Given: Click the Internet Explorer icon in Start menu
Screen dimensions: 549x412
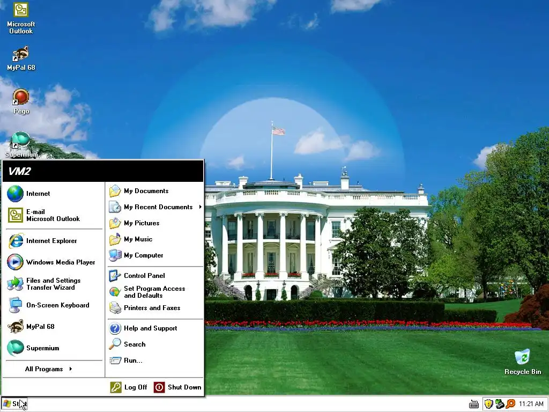Looking at the screenshot, I should pos(15,241).
